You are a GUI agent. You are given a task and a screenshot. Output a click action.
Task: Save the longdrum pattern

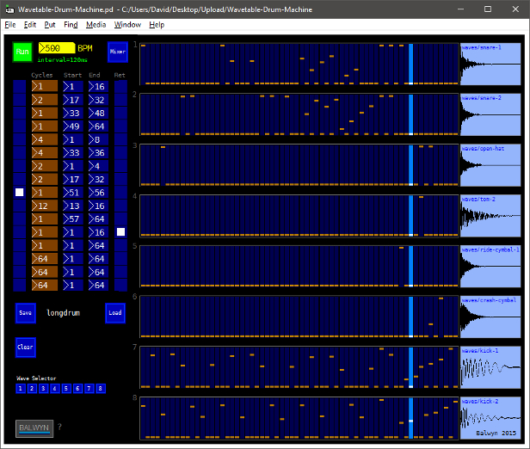[26, 313]
